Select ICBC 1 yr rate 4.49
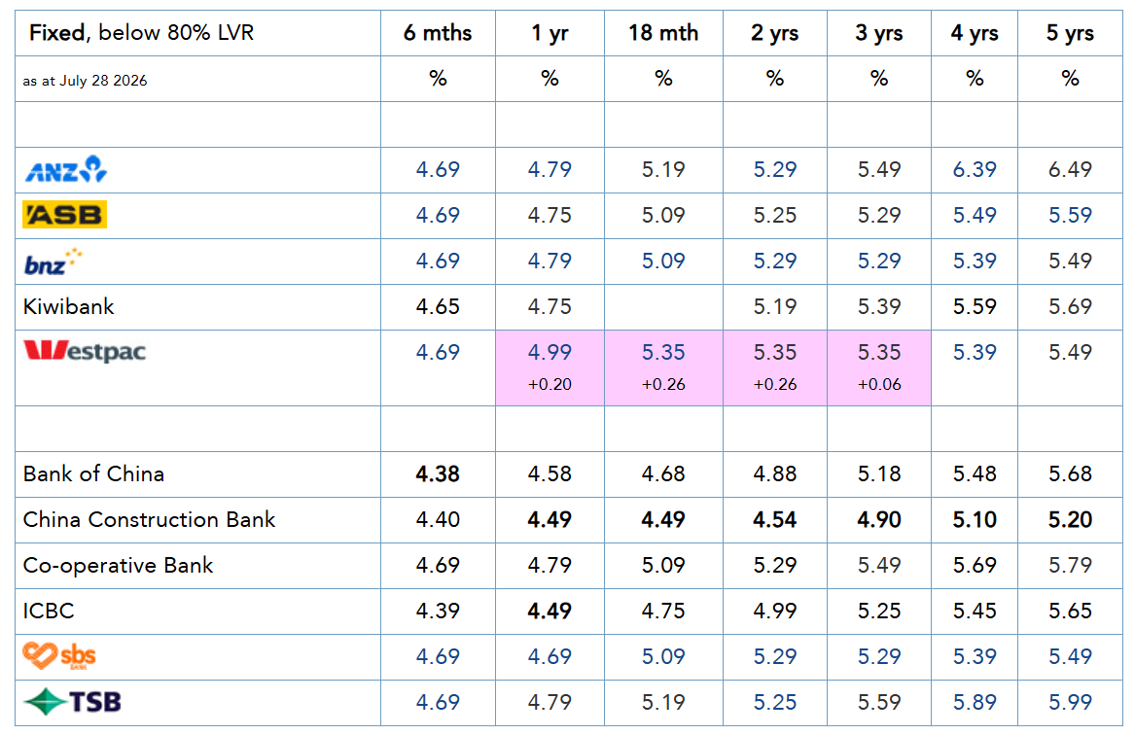This screenshot has width=1135, height=735. pyautogui.click(x=550, y=611)
